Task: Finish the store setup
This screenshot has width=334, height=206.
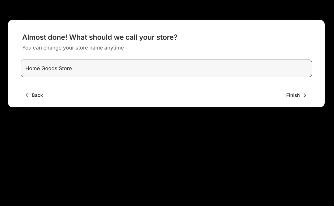Action: [296, 95]
